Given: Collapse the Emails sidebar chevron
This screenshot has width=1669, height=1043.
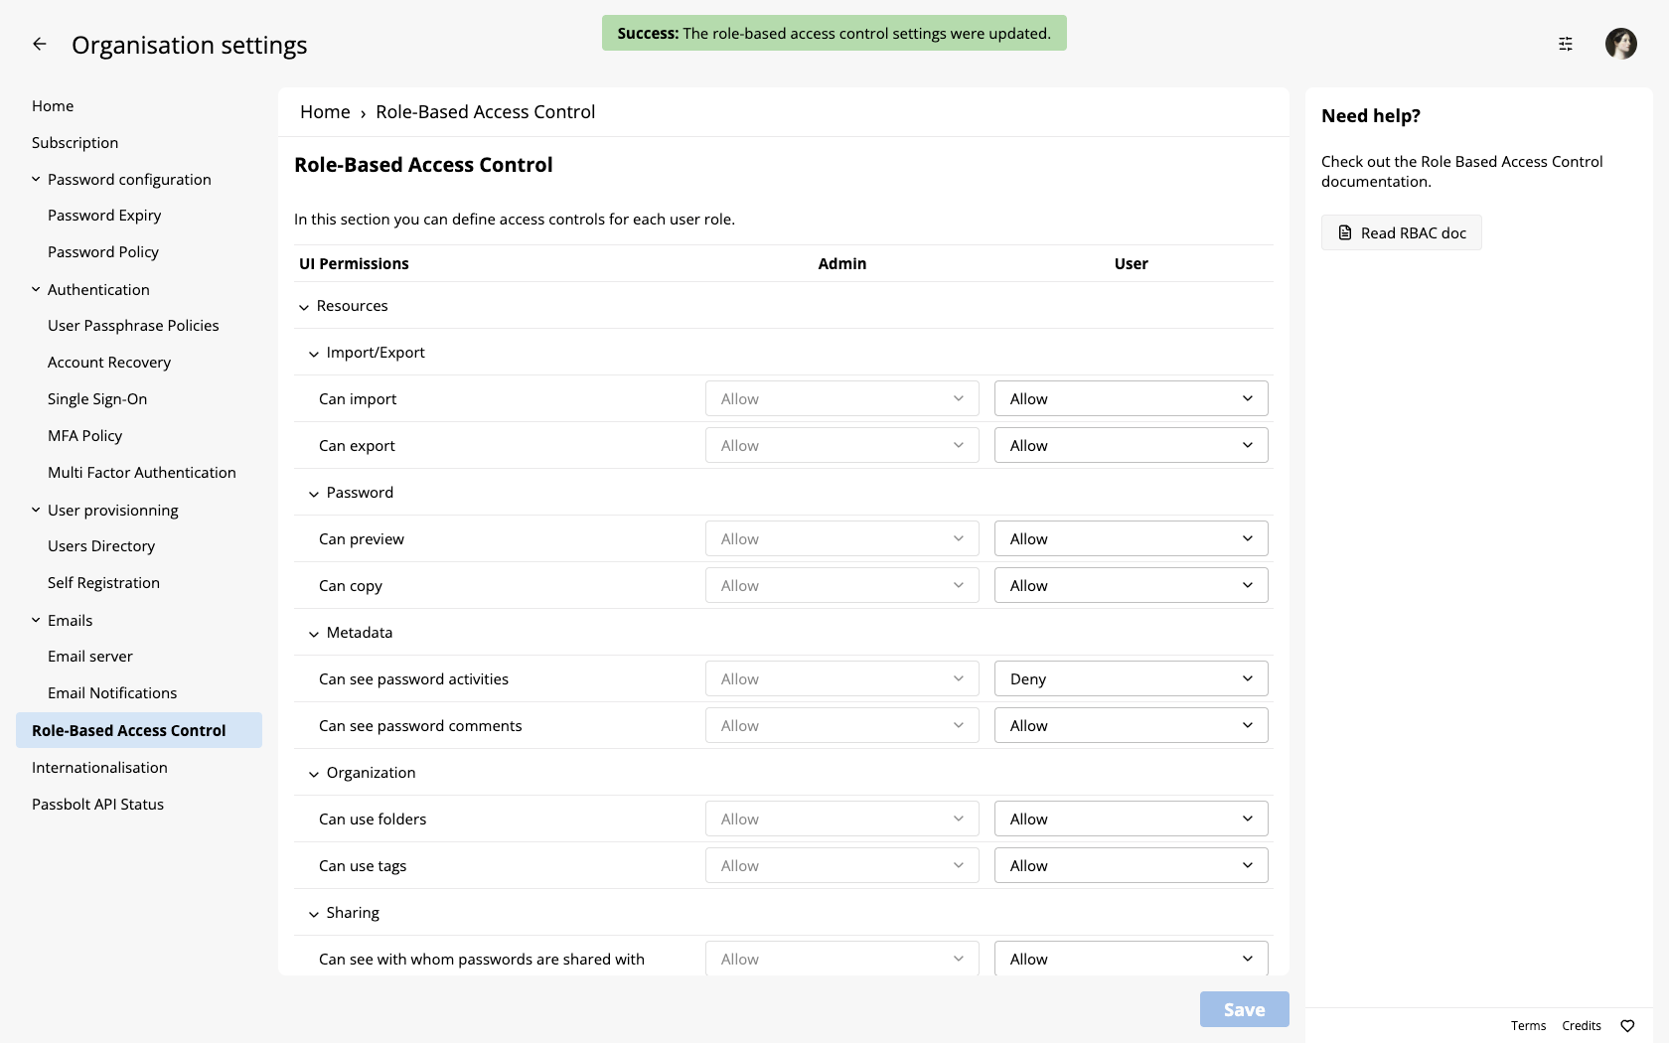Looking at the screenshot, I should (36, 621).
